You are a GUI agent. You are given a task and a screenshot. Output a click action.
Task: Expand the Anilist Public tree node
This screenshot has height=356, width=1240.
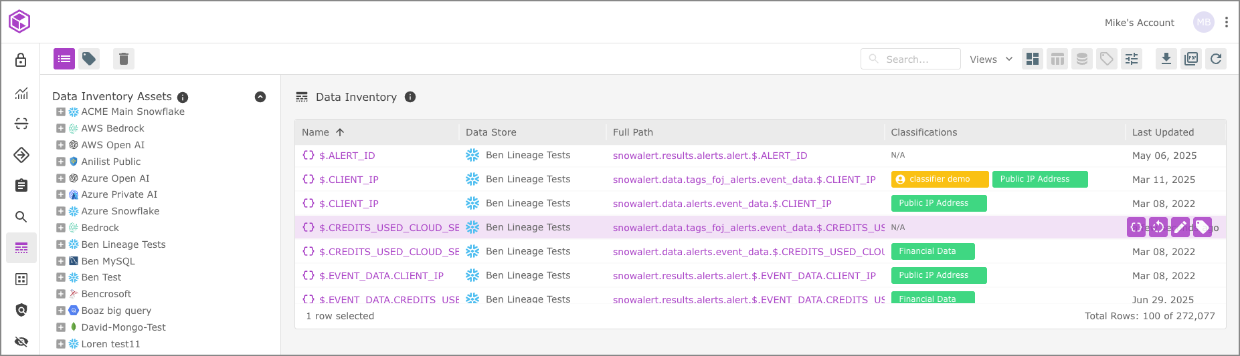(x=61, y=162)
